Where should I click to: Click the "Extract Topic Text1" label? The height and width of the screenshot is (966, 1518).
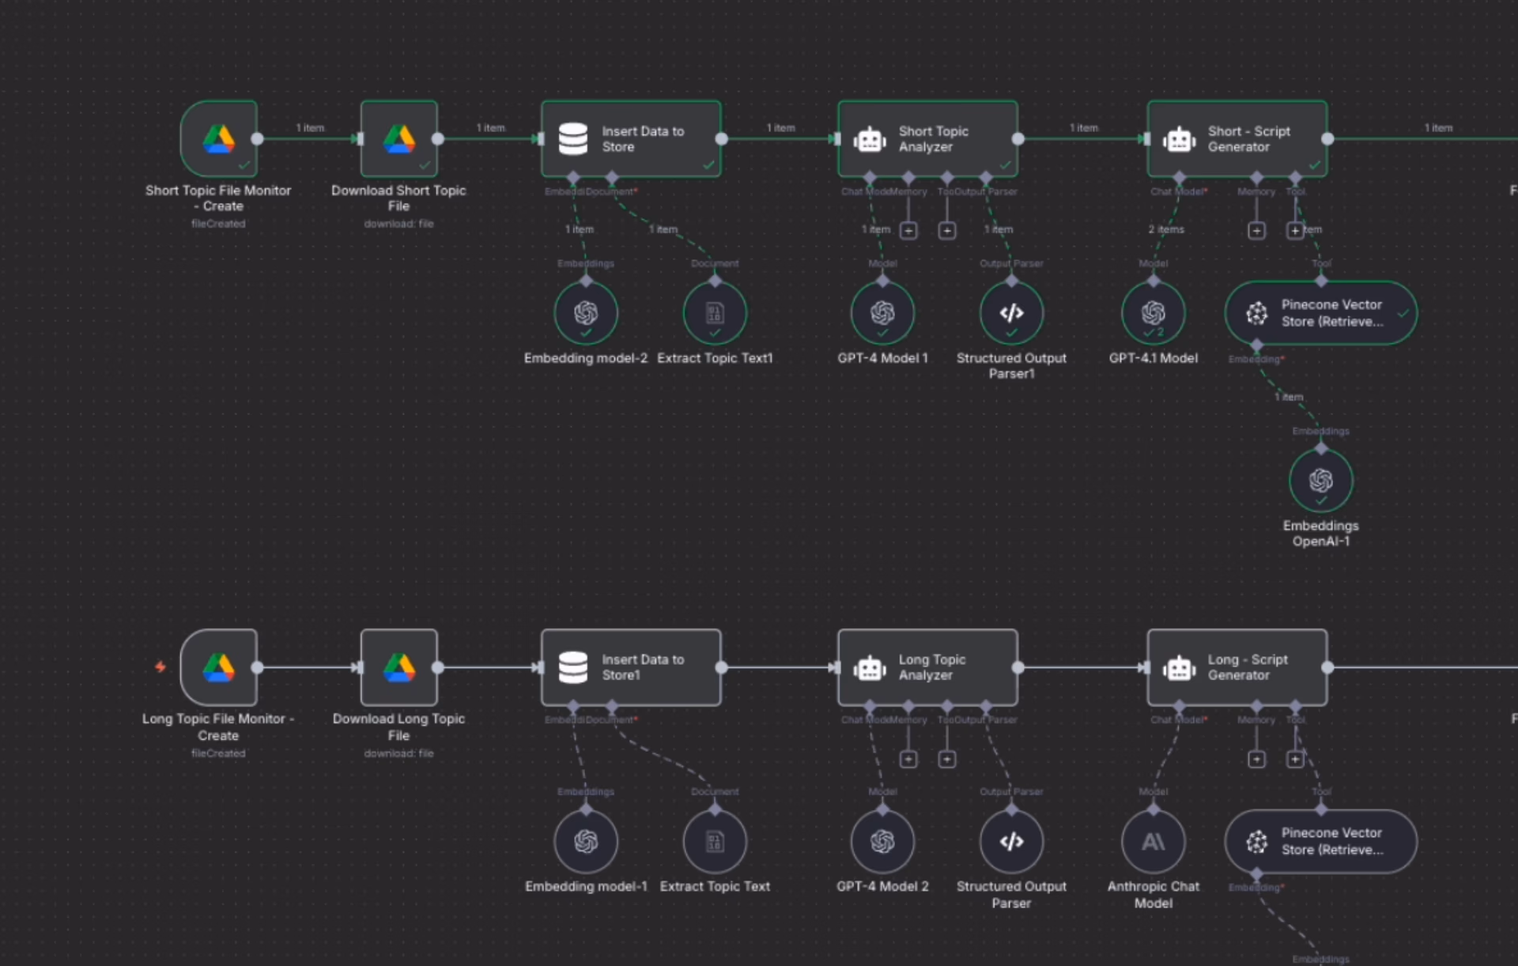pyautogui.click(x=715, y=358)
